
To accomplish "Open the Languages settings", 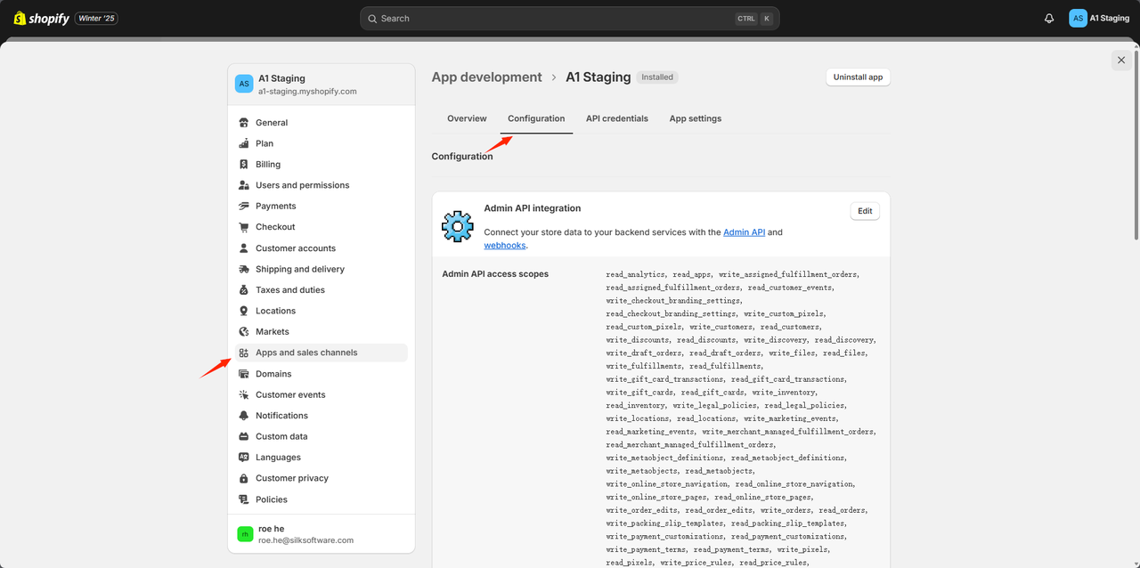I will coord(322,458).
